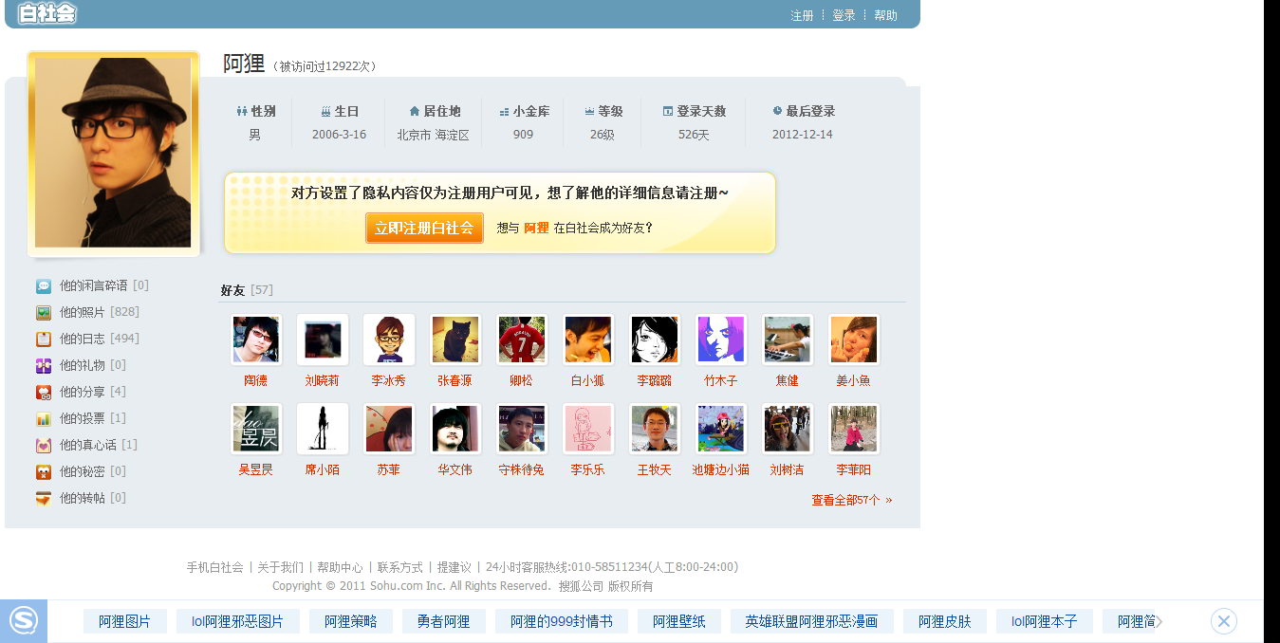Click 注册 in the top navigation
Image resolution: width=1280 pixels, height=643 pixels.
click(x=802, y=15)
